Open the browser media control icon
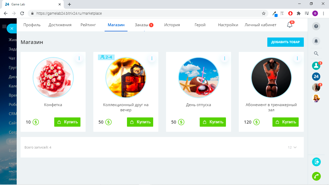This screenshot has height=185, width=329. pyautogui.click(x=307, y=13)
